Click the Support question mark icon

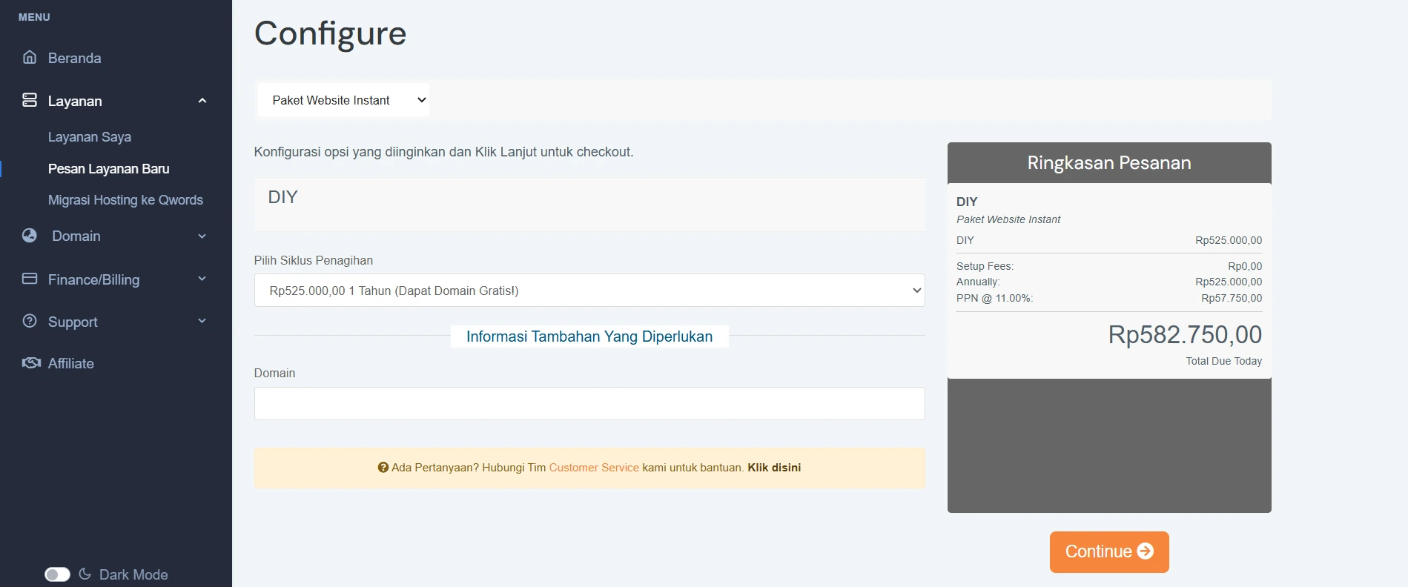click(x=30, y=321)
